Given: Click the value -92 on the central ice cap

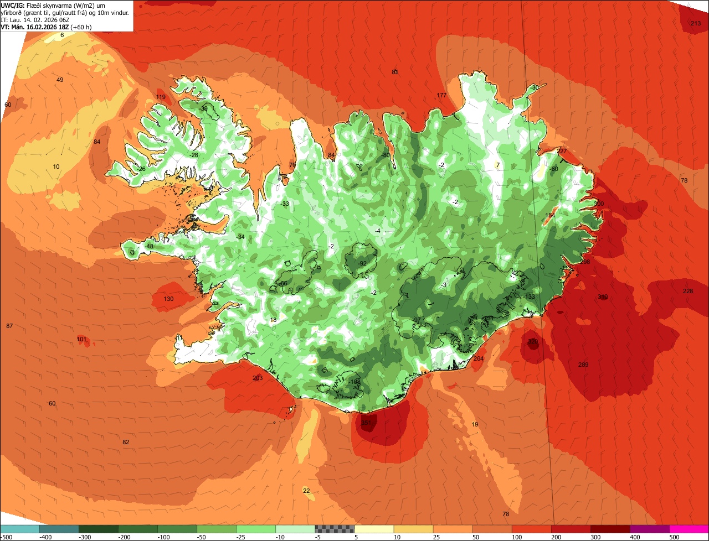Looking at the screenshot, I should [362, 263].
